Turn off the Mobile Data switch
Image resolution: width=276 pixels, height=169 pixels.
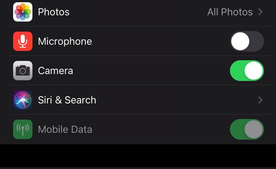coord(247,129)
